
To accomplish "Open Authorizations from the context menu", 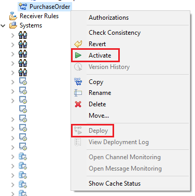I will click(108, 18).
